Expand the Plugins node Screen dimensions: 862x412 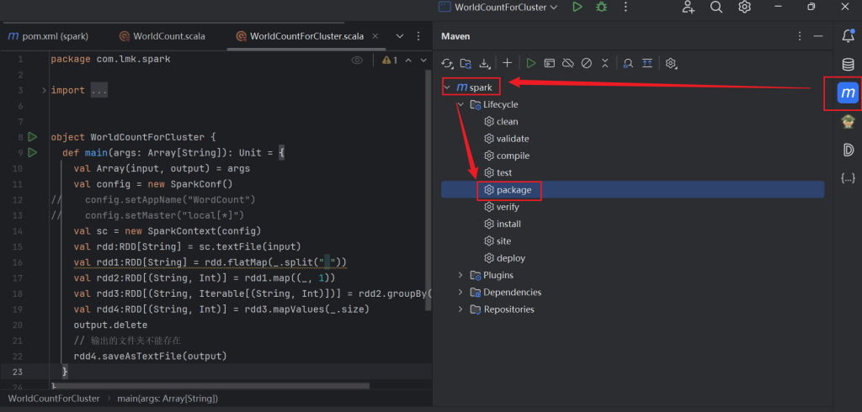(460, 275)
